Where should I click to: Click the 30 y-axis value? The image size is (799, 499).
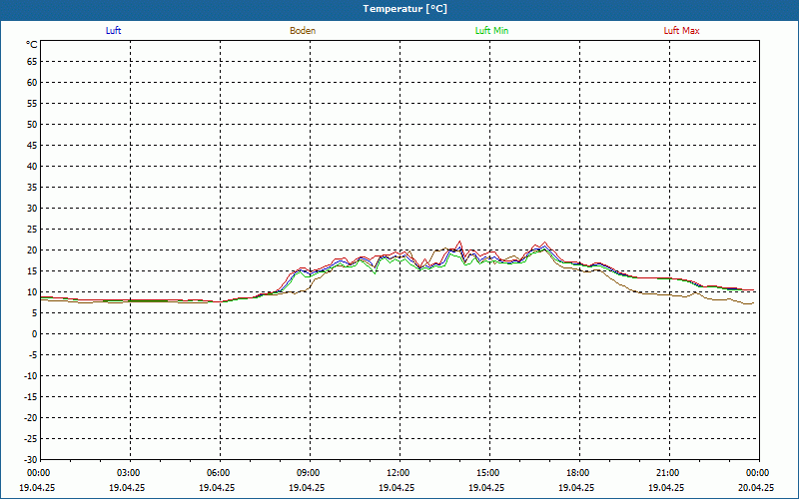pyautogui.click(x=32, y=209)
